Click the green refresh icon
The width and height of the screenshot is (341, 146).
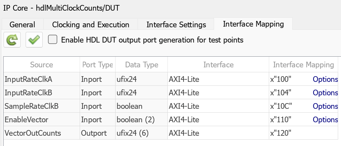pyautogui.click(x=12, y=40)
